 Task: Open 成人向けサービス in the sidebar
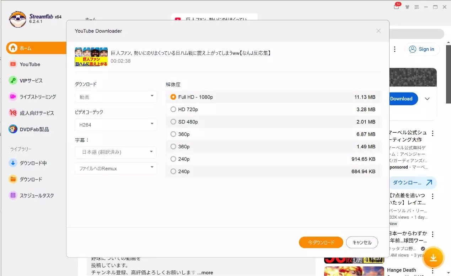(37, 113)
